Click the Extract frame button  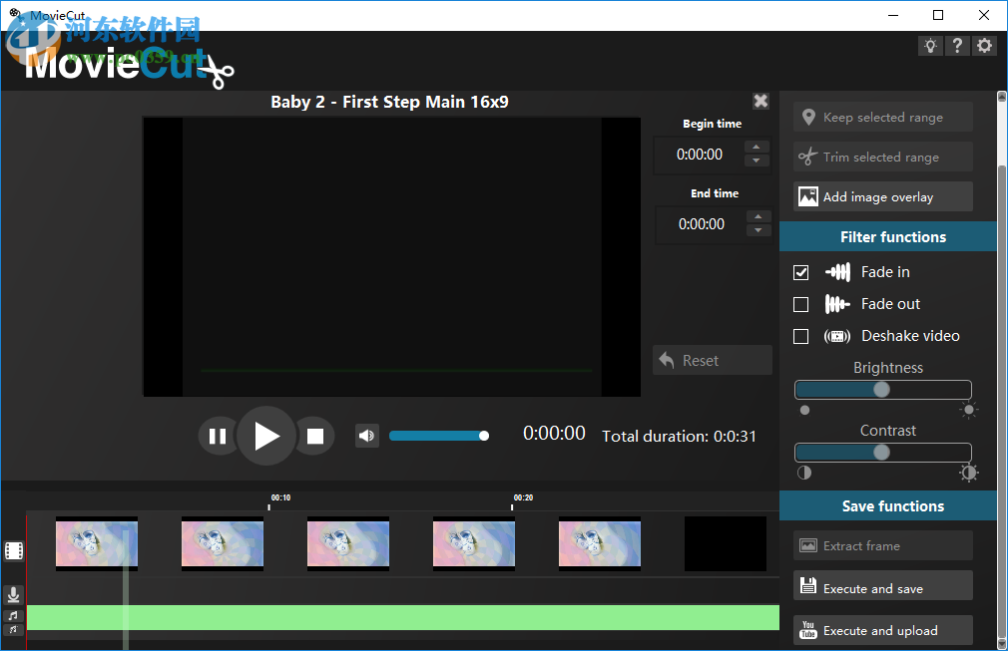point(882,545)
